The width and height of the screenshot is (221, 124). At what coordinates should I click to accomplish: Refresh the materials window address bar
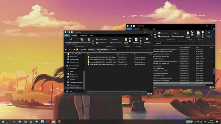pyautogui.click(x=194, y=43)
